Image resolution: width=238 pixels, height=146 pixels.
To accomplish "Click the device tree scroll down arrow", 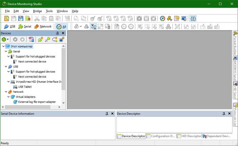I will pos(64,103).
